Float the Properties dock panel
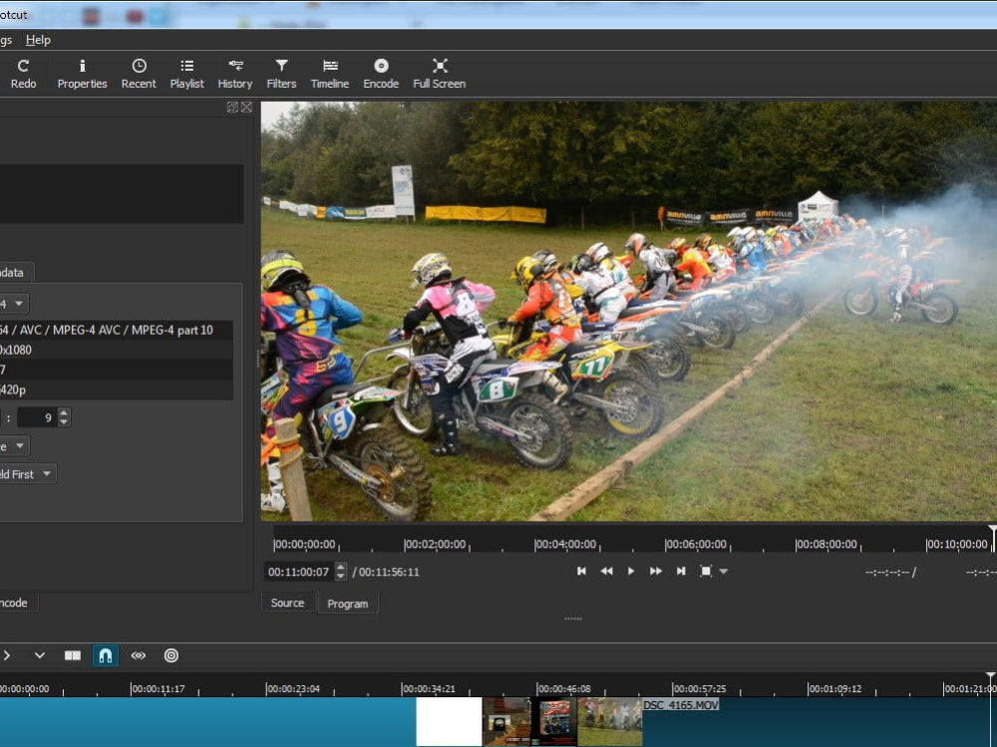The image size is (997, 747). click(232, 108)
